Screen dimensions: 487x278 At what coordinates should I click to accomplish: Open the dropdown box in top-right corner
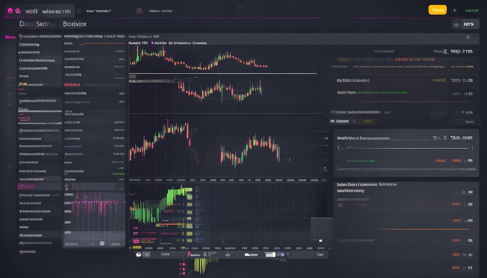tap(465, 24)
